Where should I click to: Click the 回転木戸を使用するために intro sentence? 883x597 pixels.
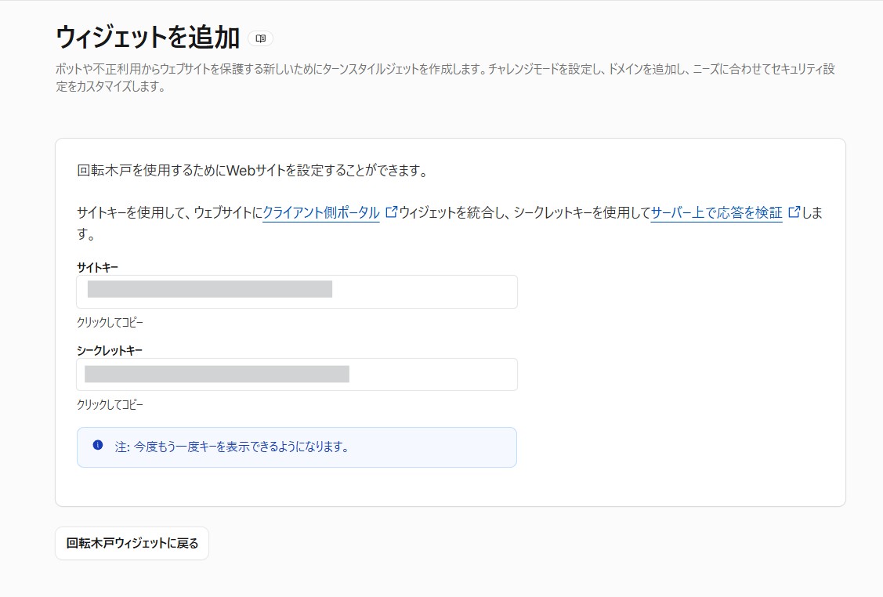tap(252, 170)
